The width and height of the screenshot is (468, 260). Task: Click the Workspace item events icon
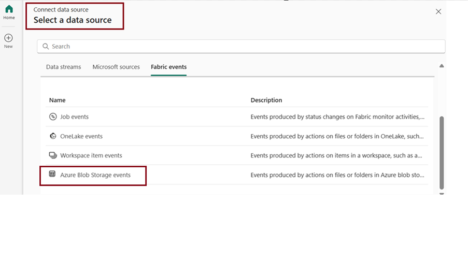tap(53, 155)
